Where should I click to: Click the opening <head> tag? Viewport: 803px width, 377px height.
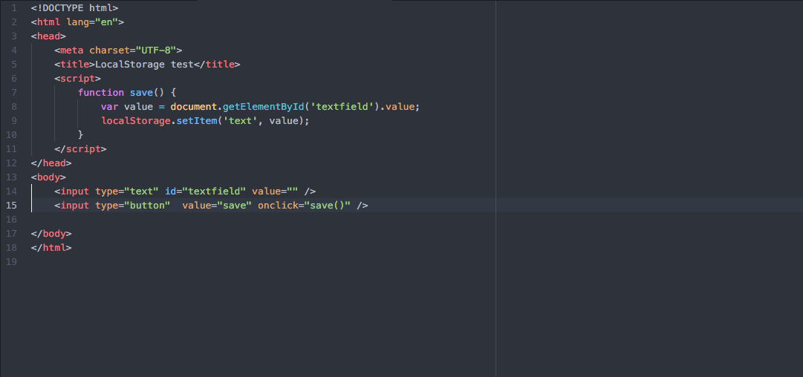(x=48, y=36)
